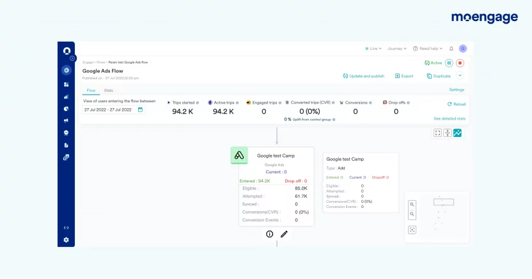Open the document sidebar icon

pyautogui.click(x=66, y=145)
